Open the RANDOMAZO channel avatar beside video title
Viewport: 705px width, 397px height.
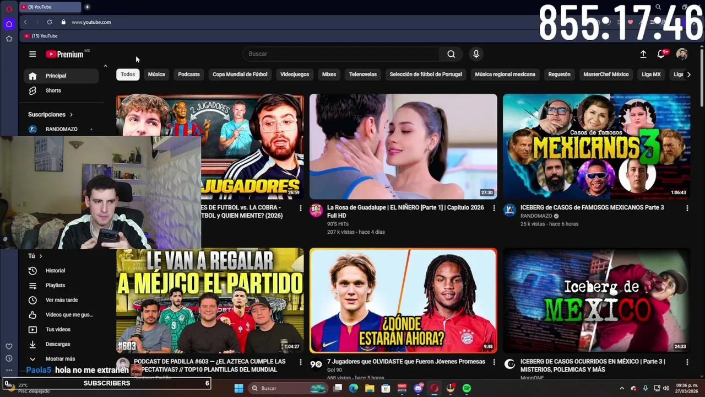(x=509, y=210)
